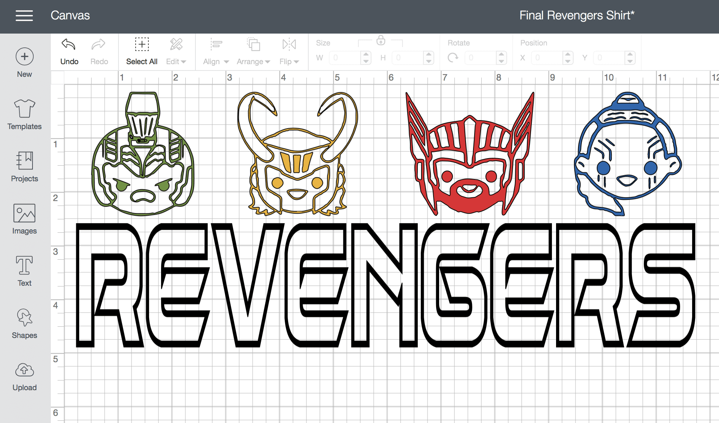Select the REVENGERS outline text

tap(385, 285)
